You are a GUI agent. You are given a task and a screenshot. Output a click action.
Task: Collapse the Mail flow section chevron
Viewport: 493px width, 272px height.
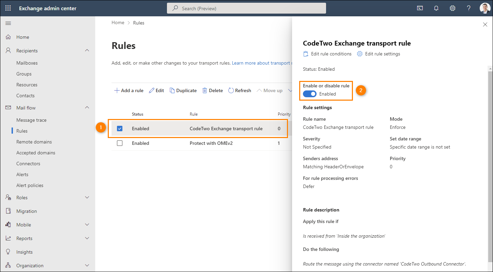point(87,107)
